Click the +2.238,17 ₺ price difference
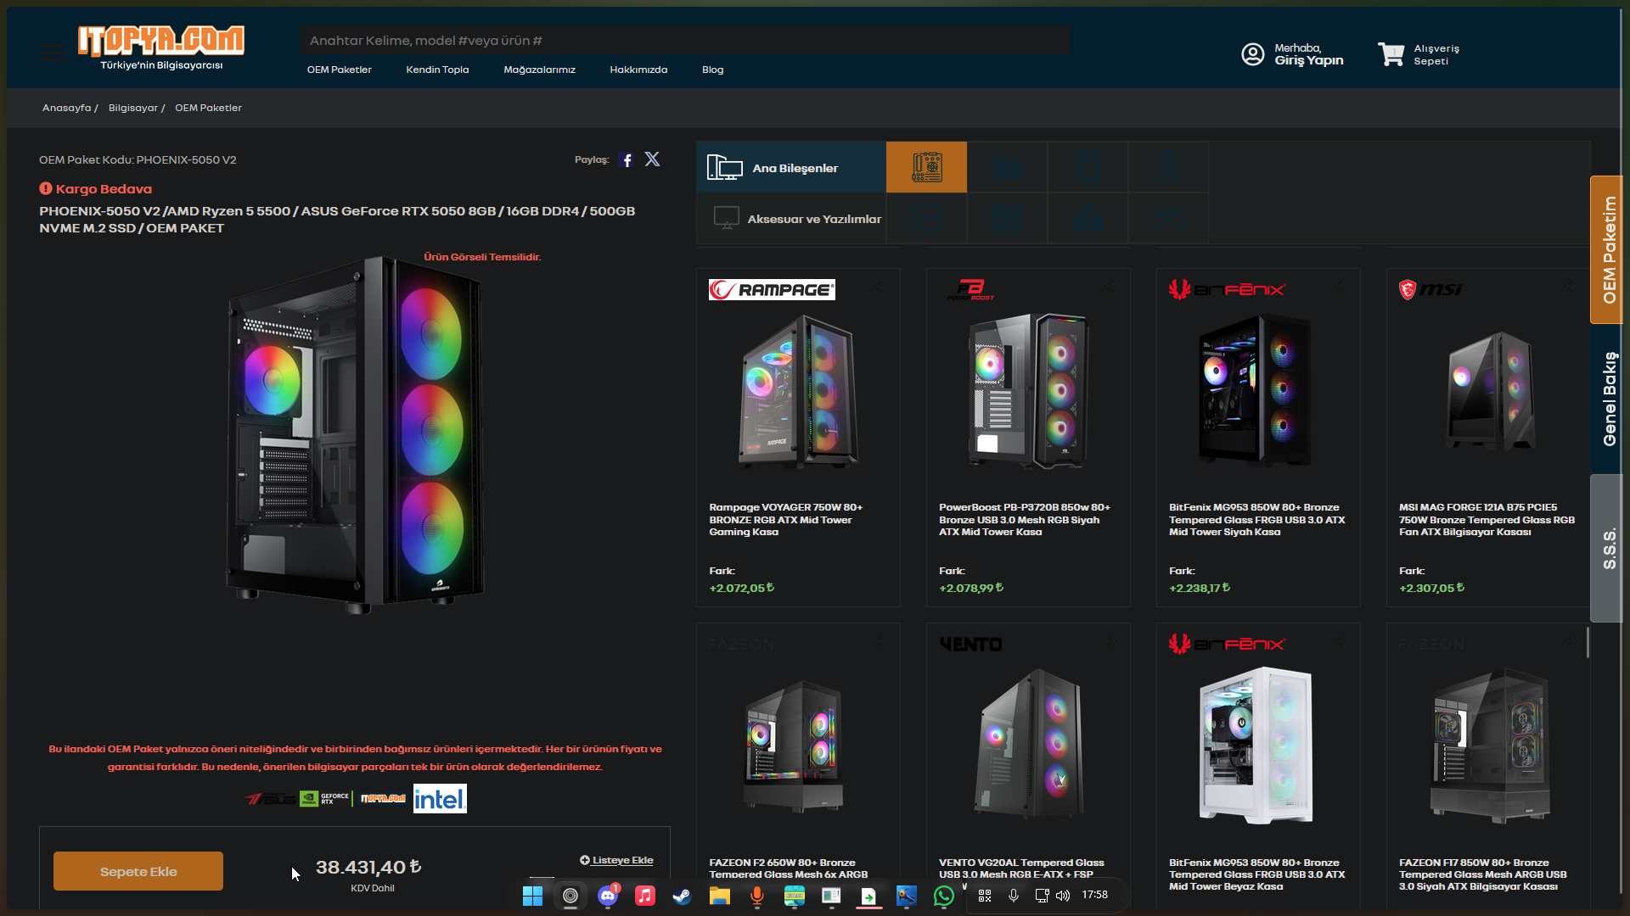Image resolution: width=1630 pixels, height=916 pixels. click(x=1200, y=588)
